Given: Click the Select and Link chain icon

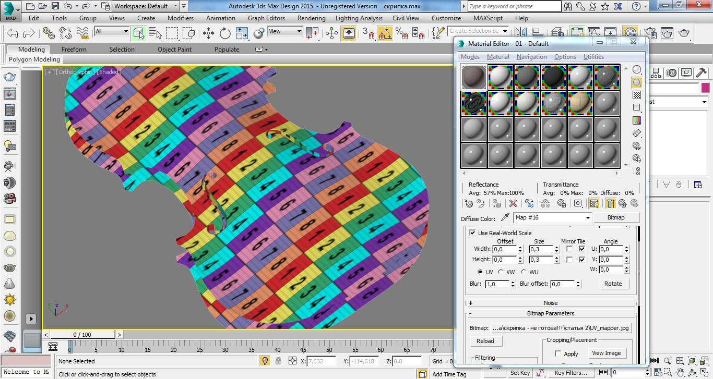Looking at the screenshot, I should point(49,33).
